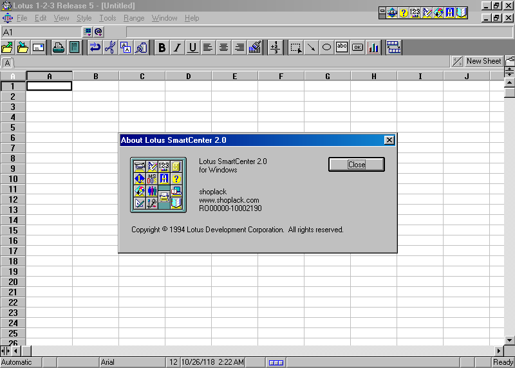Click the New Sheet button
Image resolution: width=515 pixels, height=368 pixels.
point(483,61)
